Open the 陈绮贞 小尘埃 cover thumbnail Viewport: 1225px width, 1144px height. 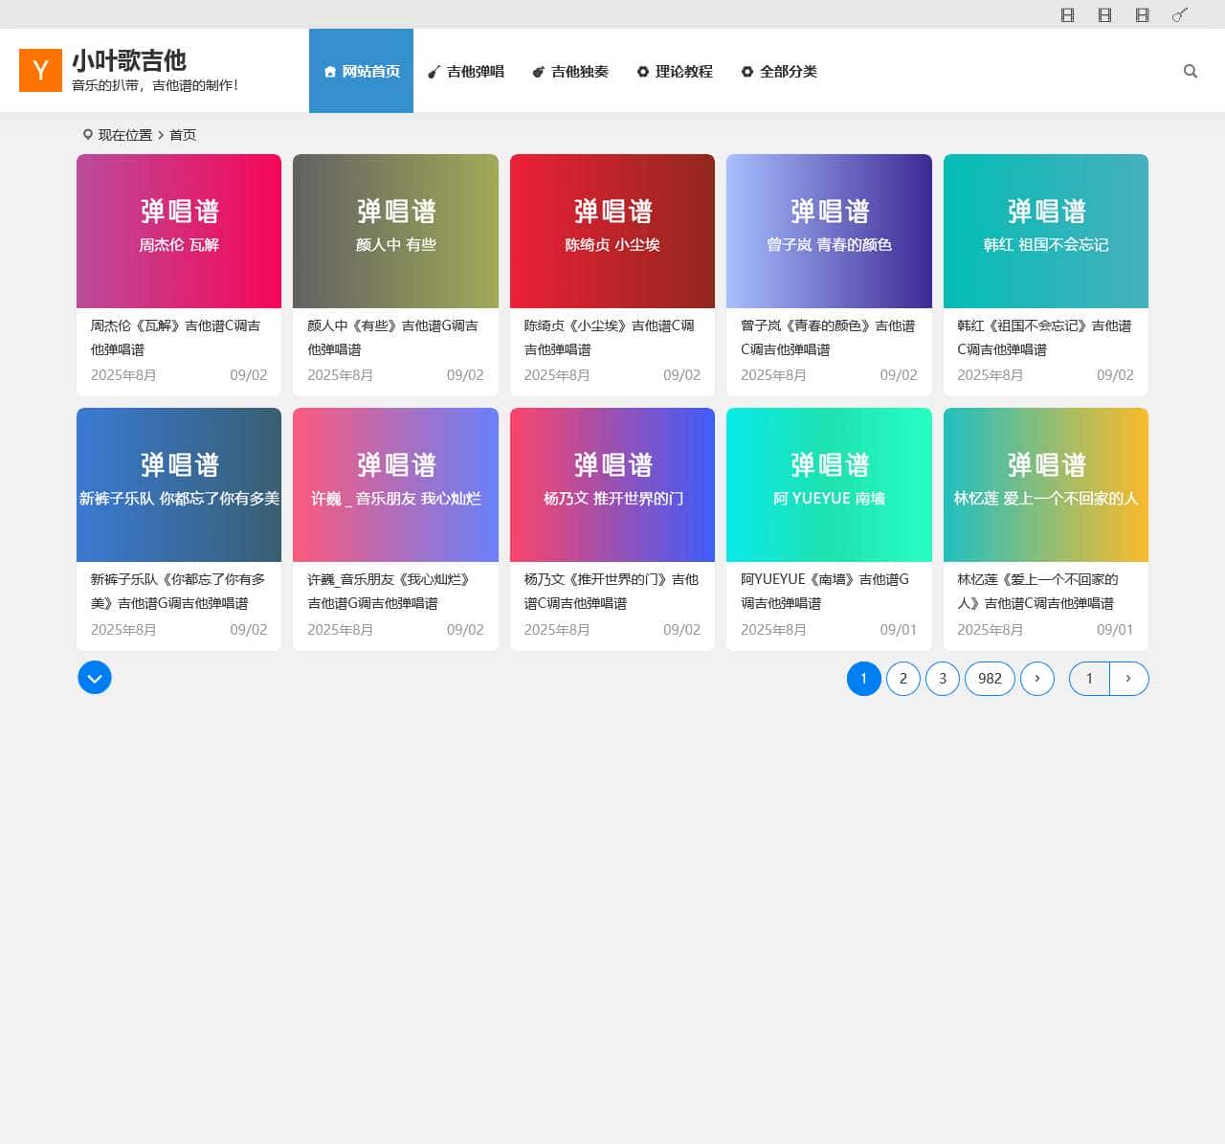click(x=612, y=231)
